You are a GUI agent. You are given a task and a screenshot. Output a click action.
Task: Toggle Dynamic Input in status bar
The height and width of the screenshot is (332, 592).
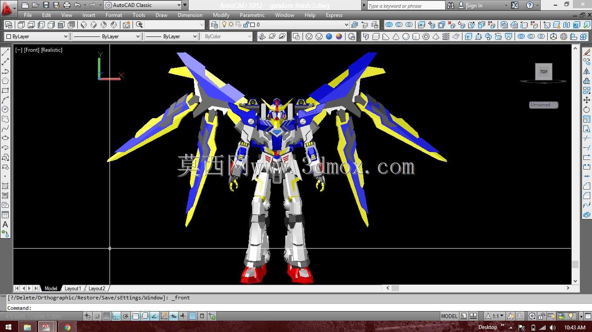(173, 316)
